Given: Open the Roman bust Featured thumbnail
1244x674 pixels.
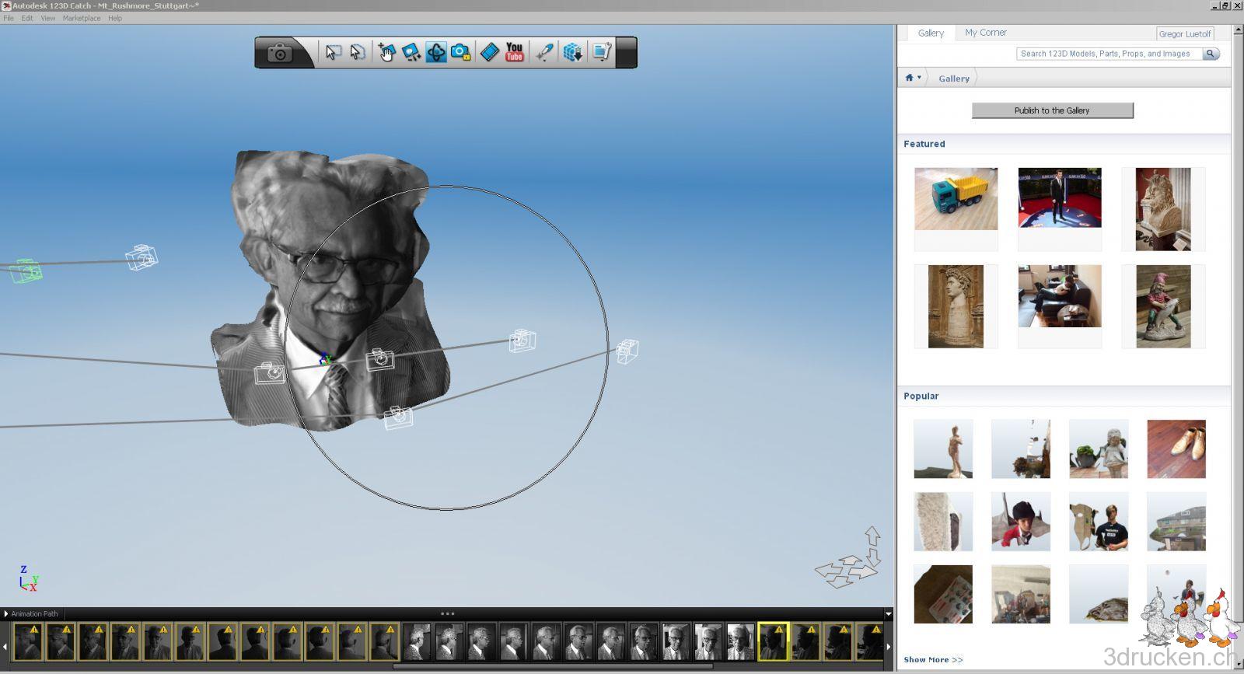Looking at the screenshot, I should 956,306.
